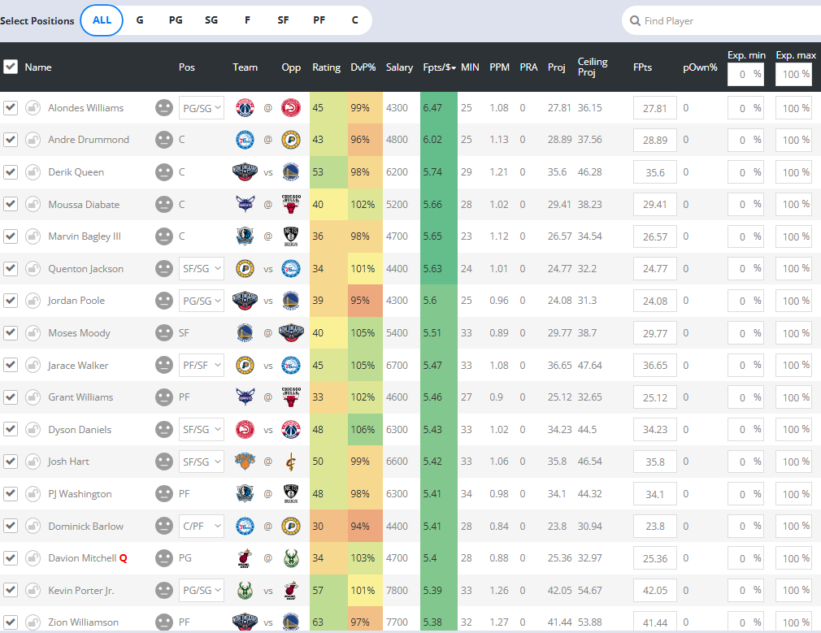Click lock icon beside Alondes Williams

pos(33,107)
